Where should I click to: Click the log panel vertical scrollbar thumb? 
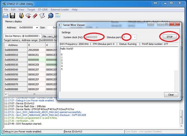pyautogui.click(x=181, y=117)
